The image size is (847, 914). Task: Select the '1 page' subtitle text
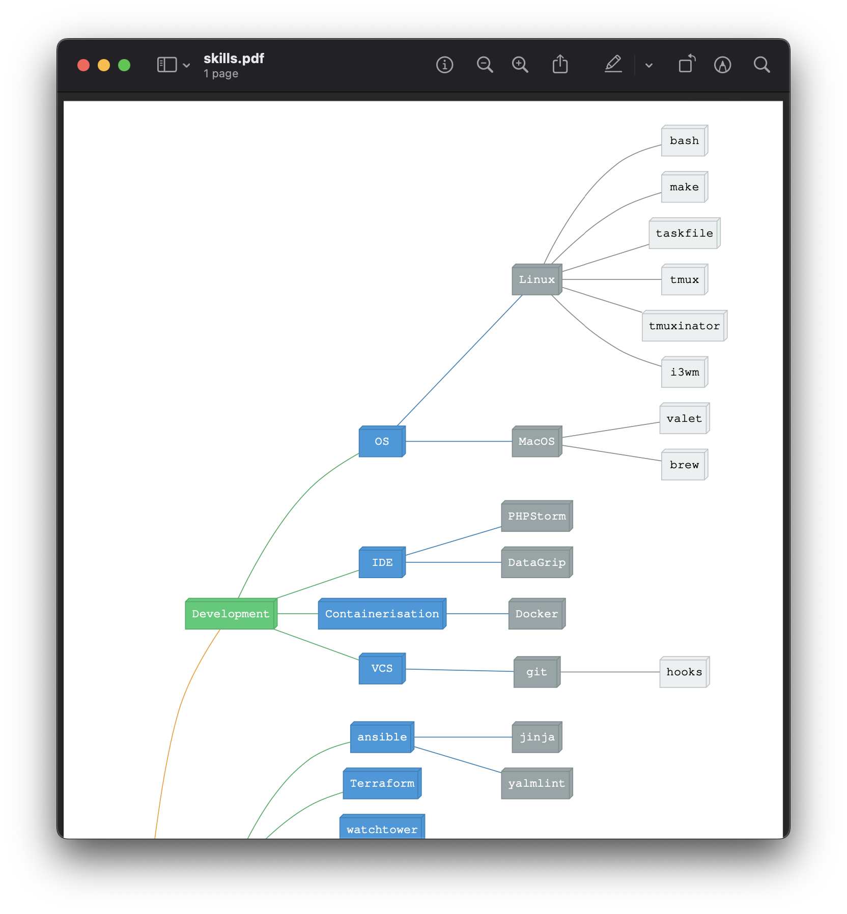pos(221,74)
